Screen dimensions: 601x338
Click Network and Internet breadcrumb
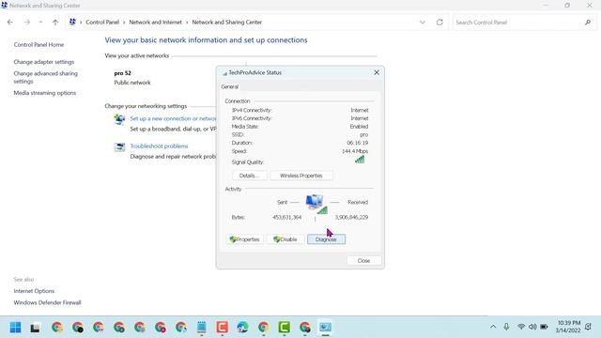(155, 23)
